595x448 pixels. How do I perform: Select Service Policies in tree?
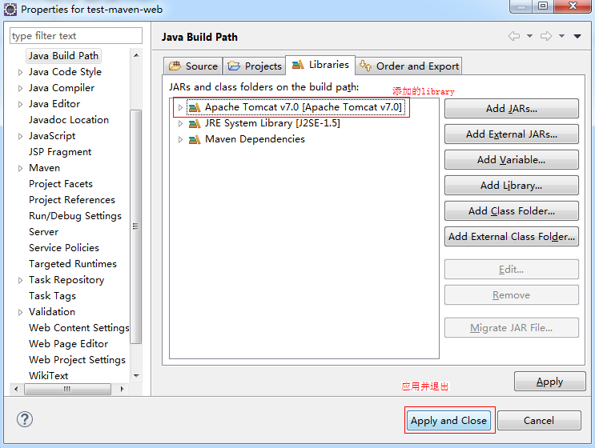(x=64, y=248)
